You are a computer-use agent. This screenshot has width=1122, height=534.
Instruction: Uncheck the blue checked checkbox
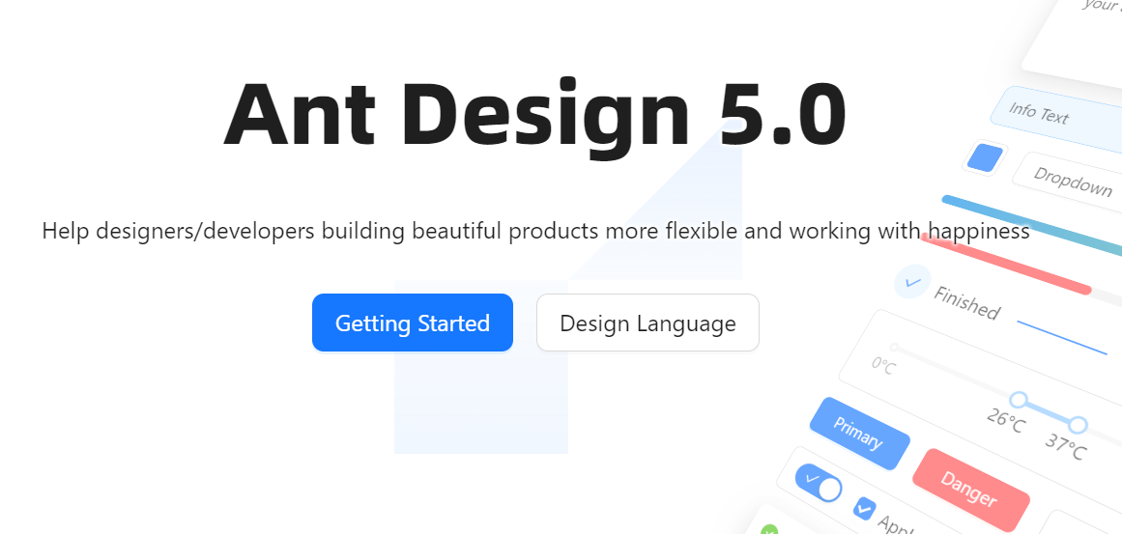pos(864,508)
